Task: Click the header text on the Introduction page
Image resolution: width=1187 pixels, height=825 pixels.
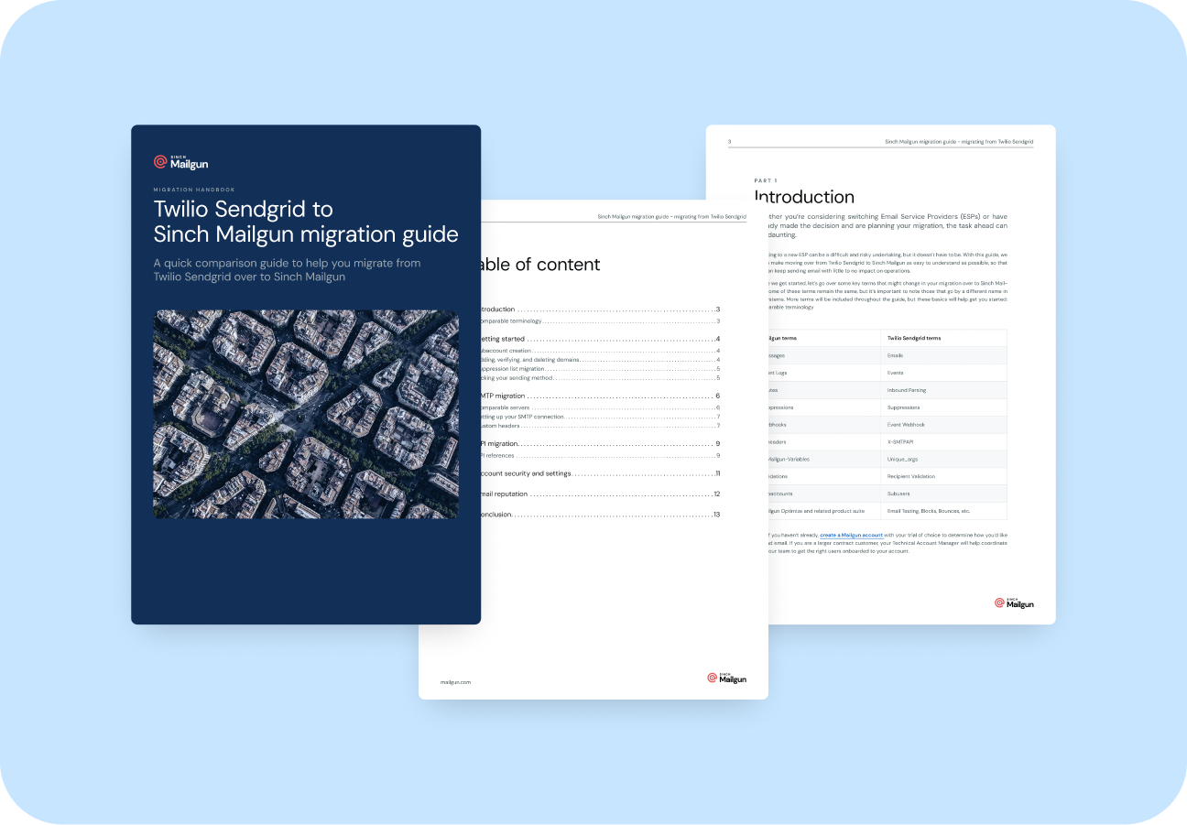Action: coord(959,142)
